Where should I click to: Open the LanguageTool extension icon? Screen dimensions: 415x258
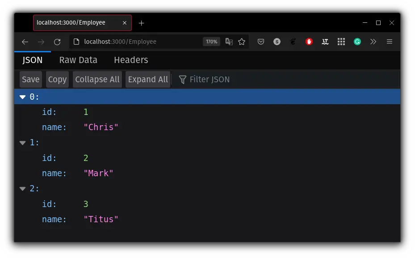(x=325, y=42)
